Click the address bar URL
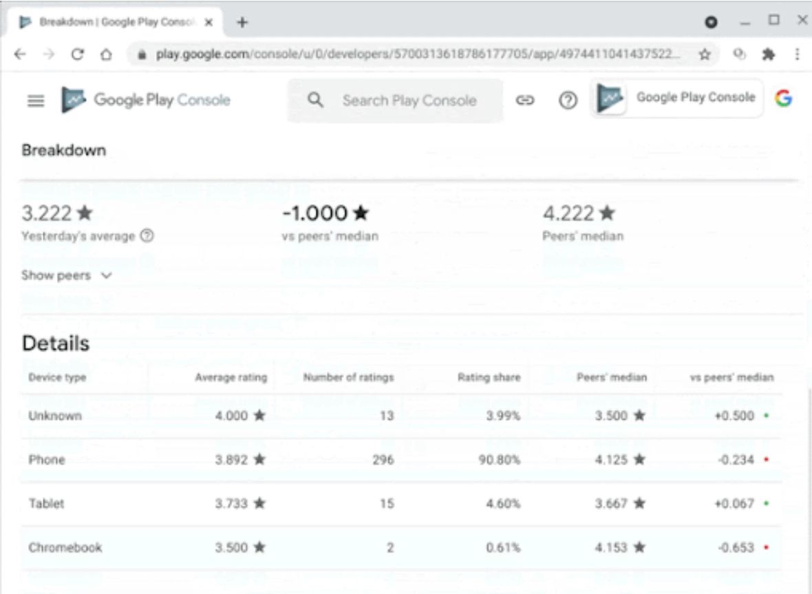The width and height of the screenshot is (812, 594). tap(418, 54)
